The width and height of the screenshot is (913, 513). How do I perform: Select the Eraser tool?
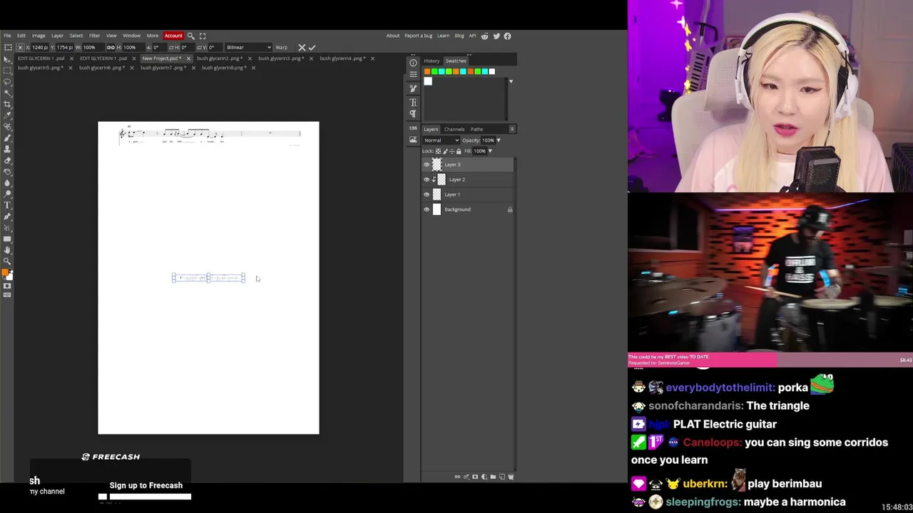tap(7, 160)
